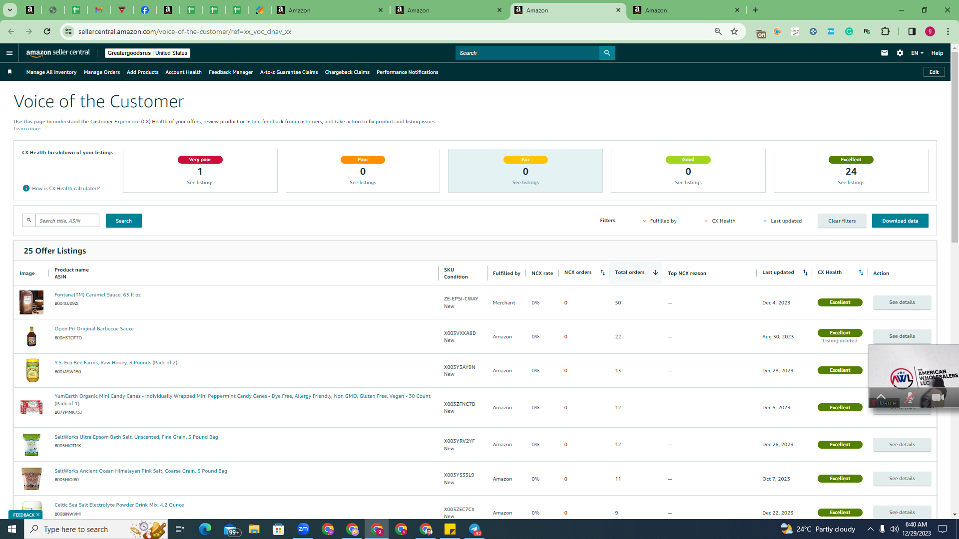Viewport: 959px width, 539px height.
Task: Click in the Search title, ASIN field
Action: (x=67, y=221)
